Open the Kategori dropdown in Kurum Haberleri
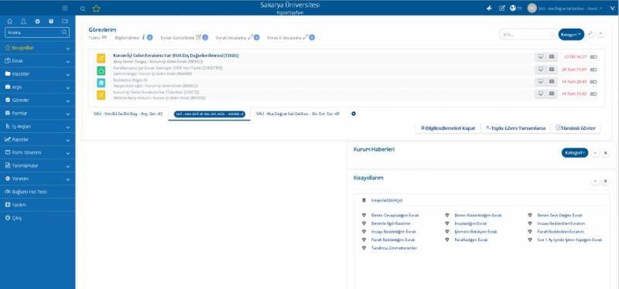619x289 pixels. pyautogui.click(x=575, y=152)
